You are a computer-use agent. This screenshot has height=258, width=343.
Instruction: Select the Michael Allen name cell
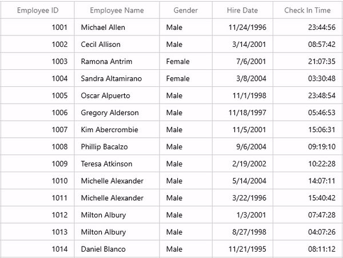[x=103, y=27]
